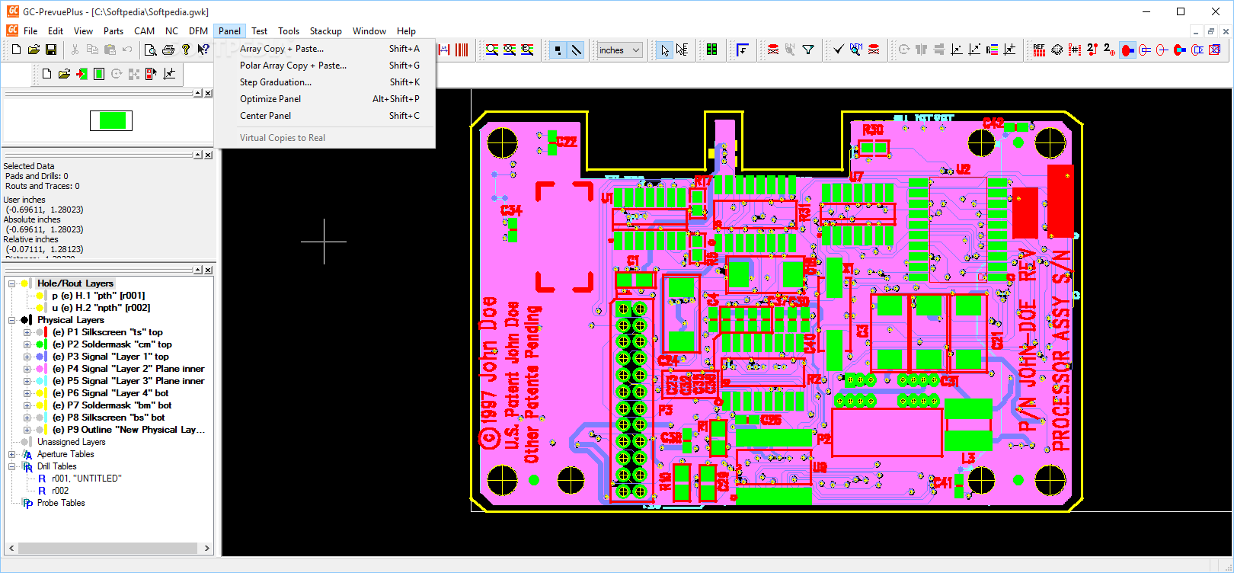The height and width of the screenshot is (573, 1234).
Task: Toggle visibility dot of P3 Signal layer
Action: [40, 357]
